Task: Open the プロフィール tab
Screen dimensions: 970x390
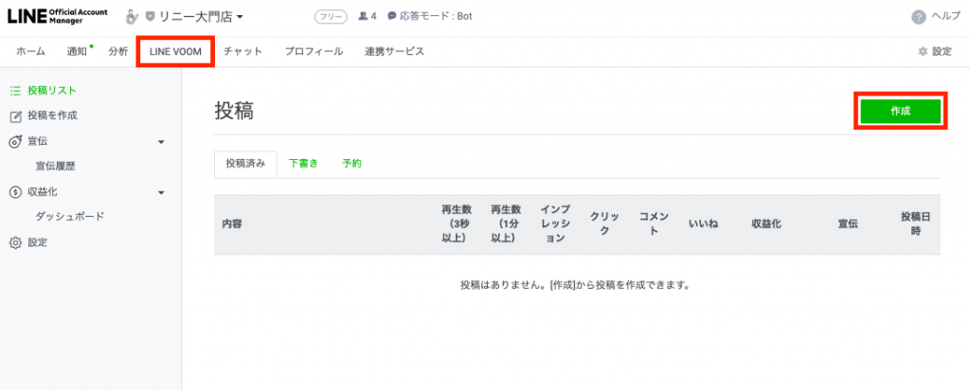Action: point(314,52)
